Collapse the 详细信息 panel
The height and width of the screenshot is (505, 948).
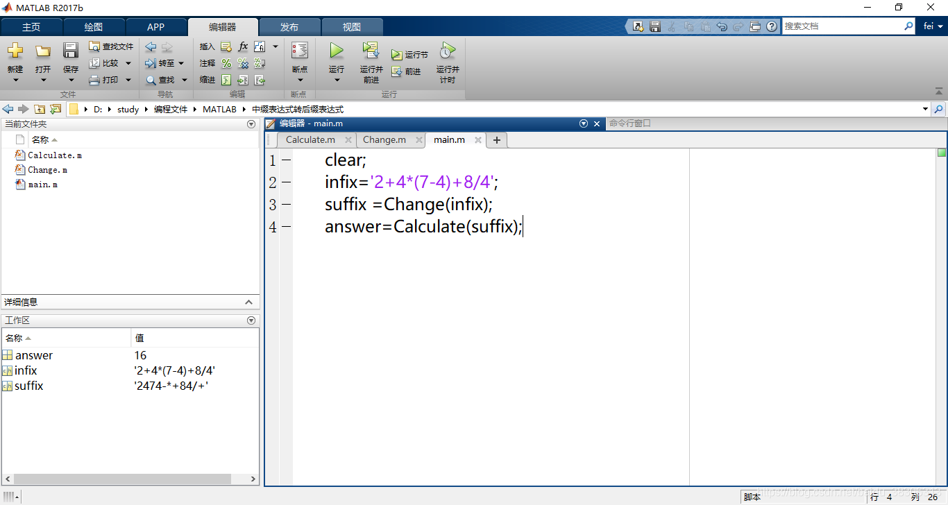[249, 302]
